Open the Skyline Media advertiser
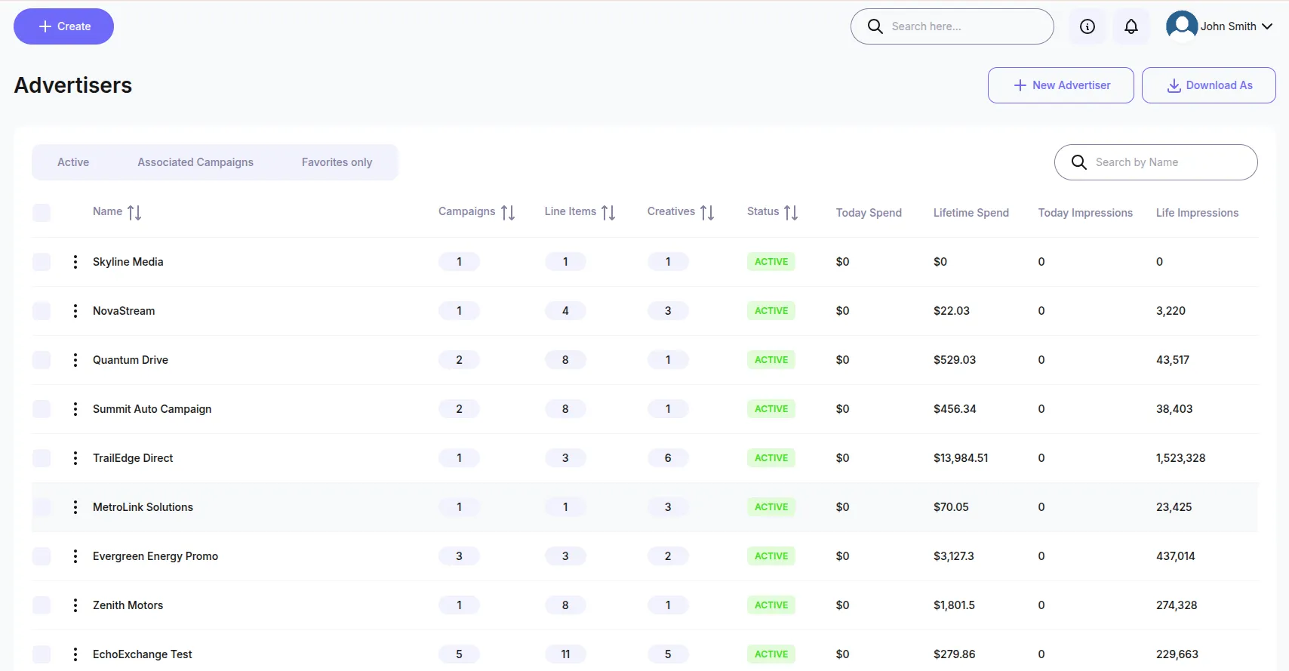Image resolution: width=1289 pixels, height=671 pixels. [128, 262]
